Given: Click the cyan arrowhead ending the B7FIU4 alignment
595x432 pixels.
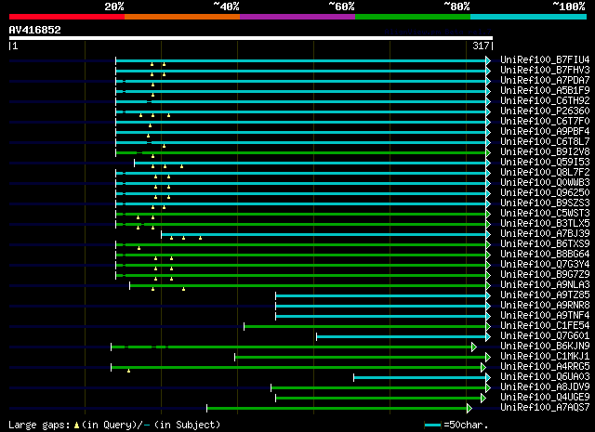Looking at the screenshot, I should [x=488, y=60].
